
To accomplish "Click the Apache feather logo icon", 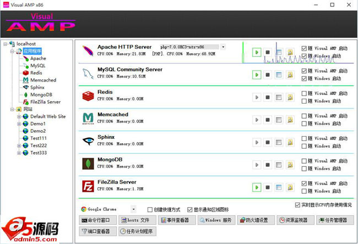I will 88,51.
